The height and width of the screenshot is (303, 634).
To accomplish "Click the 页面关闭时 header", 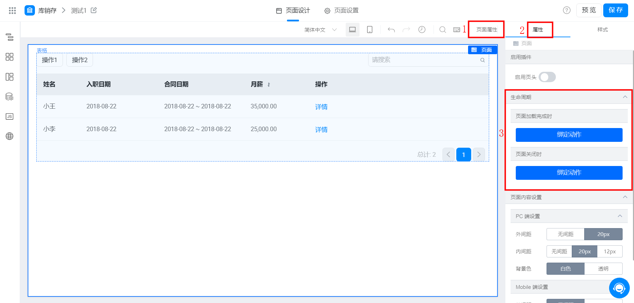I will (569, 154).
